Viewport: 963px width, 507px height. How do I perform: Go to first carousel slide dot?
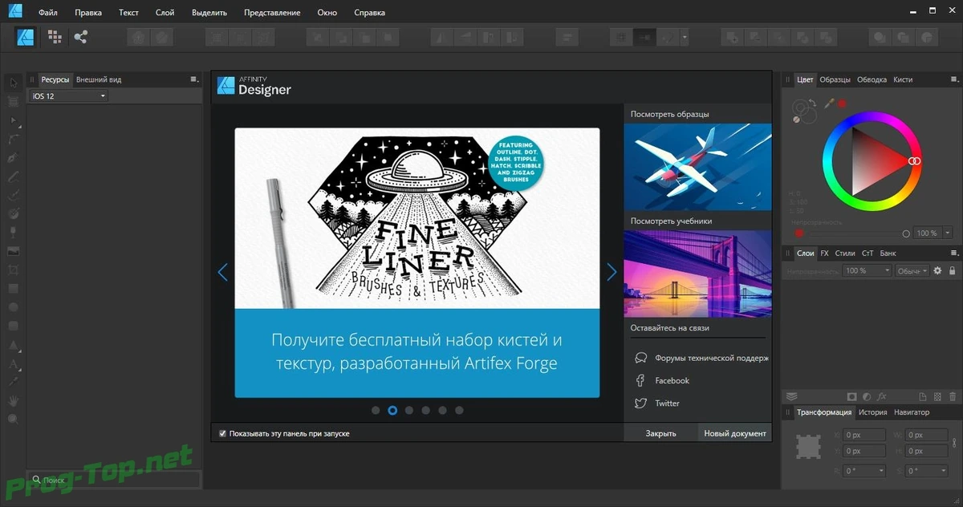[376, 410]
